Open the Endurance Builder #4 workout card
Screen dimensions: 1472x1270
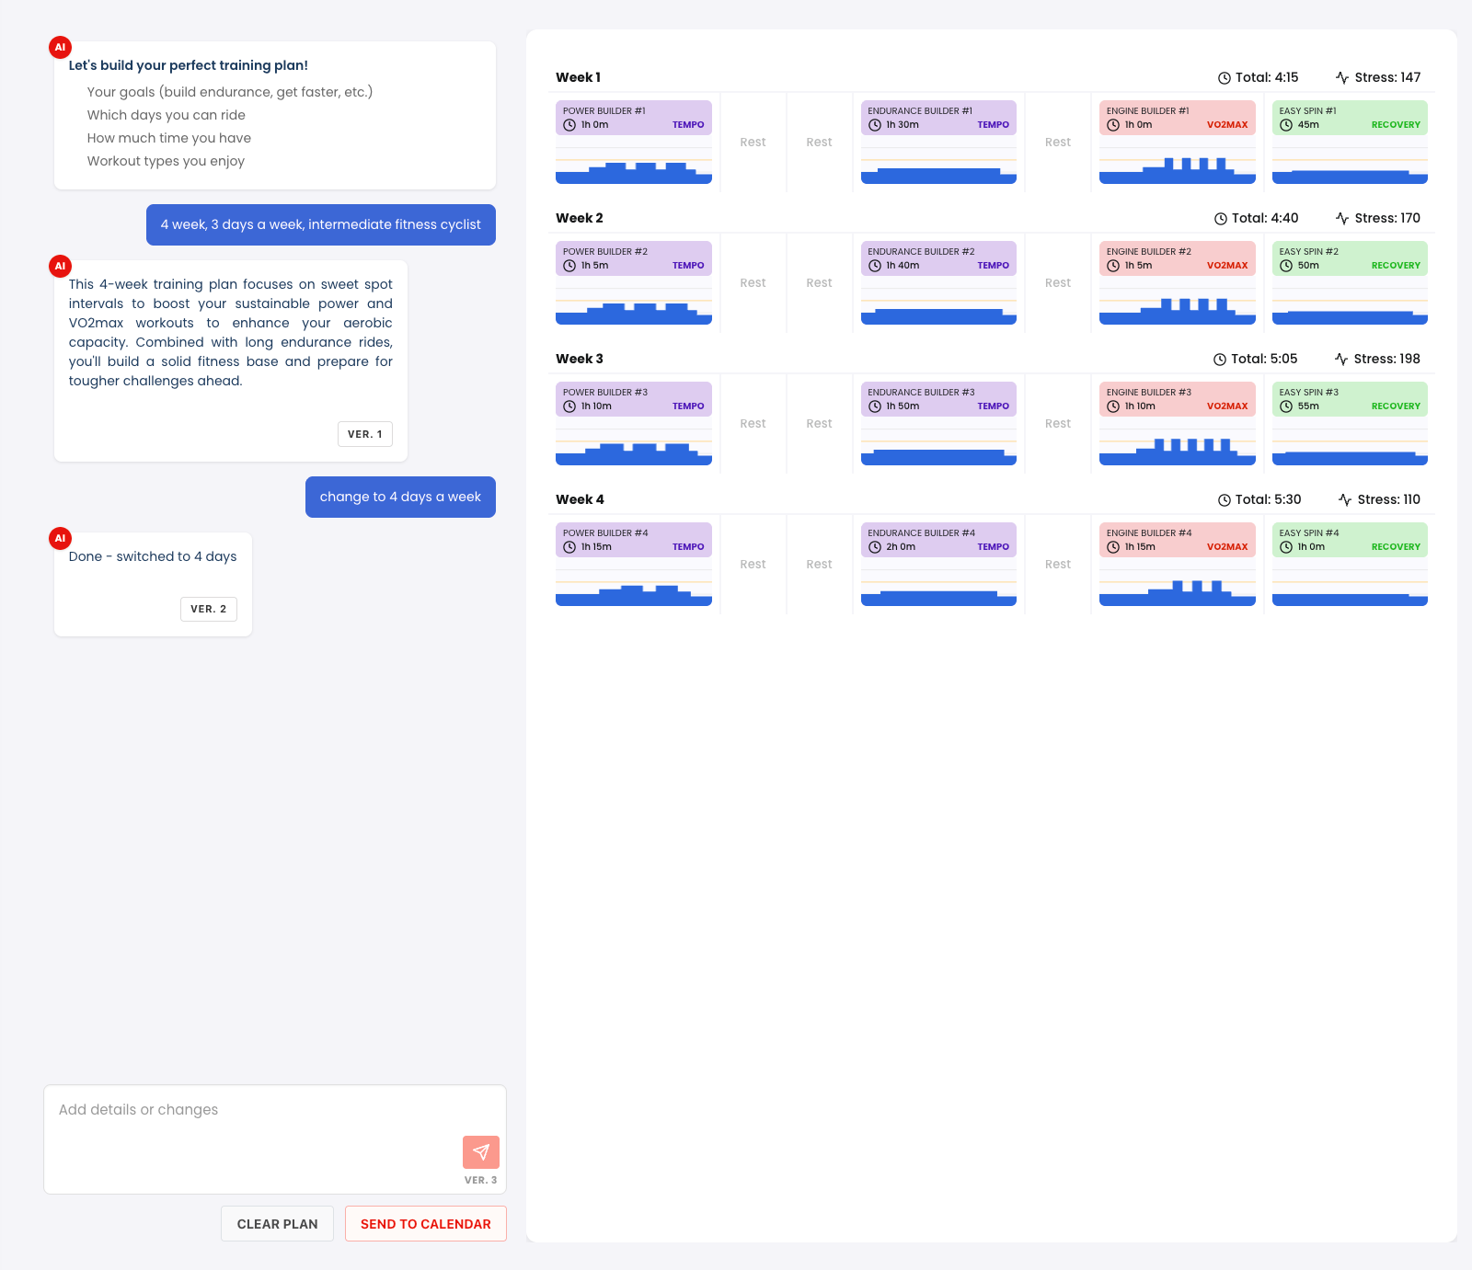coord(937,540)
